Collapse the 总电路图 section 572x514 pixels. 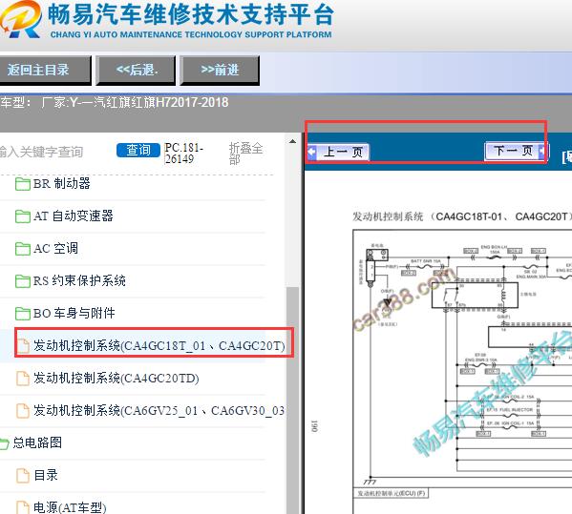pos(37,443)
